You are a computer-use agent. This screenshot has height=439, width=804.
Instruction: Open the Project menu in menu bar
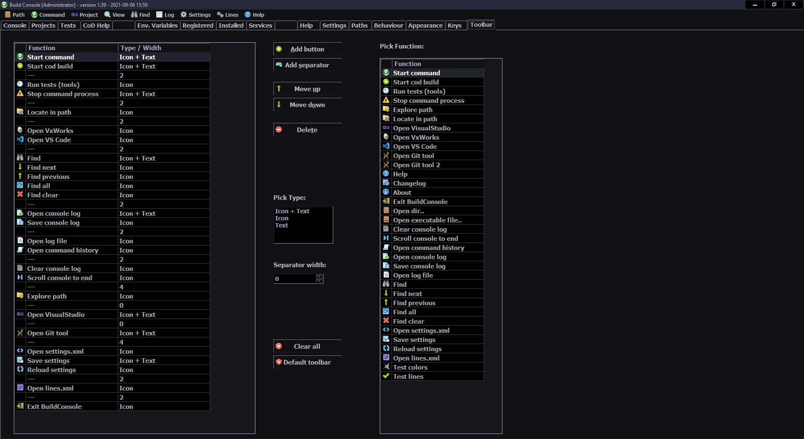tap(85, 15)
